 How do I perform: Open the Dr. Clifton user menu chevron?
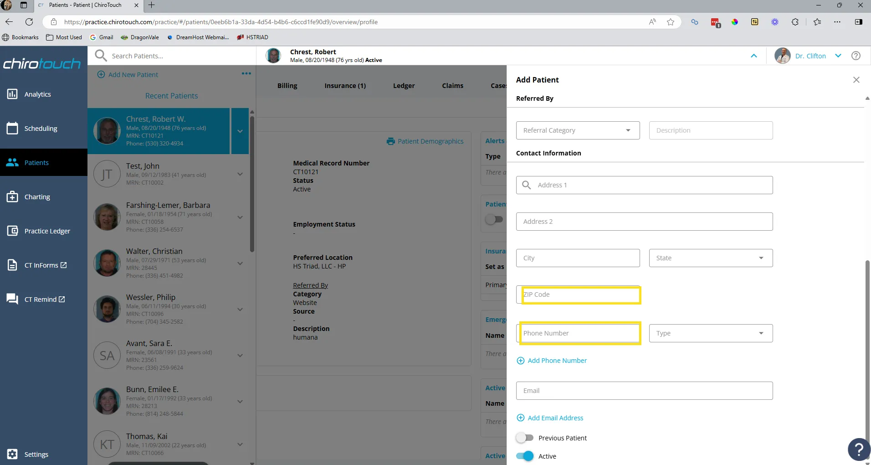pyautogui.click(x=838, y=56)
